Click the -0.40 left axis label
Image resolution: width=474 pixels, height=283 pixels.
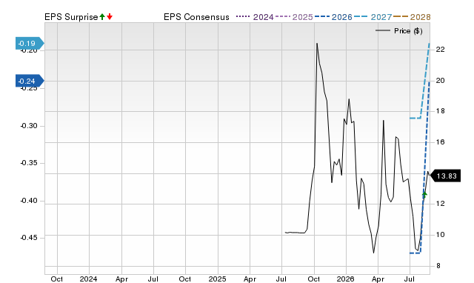pyautogui.click(x=29, y=201)
